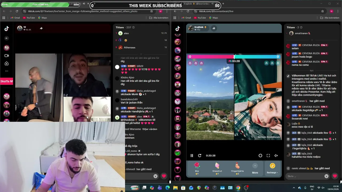Tap the heart like button in right chat
The image size is (342, 192).
click(335, 176)
